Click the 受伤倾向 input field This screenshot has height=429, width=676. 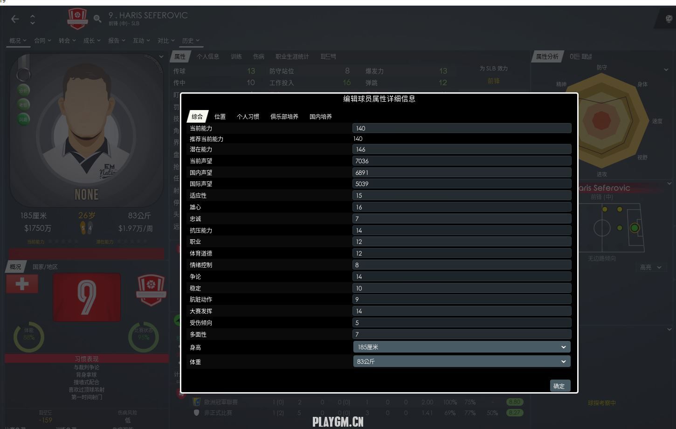(x=462, y=323)
